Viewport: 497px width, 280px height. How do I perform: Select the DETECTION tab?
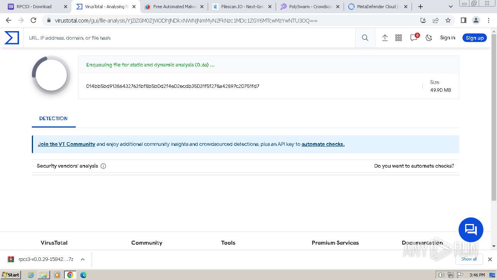(54, 119)
